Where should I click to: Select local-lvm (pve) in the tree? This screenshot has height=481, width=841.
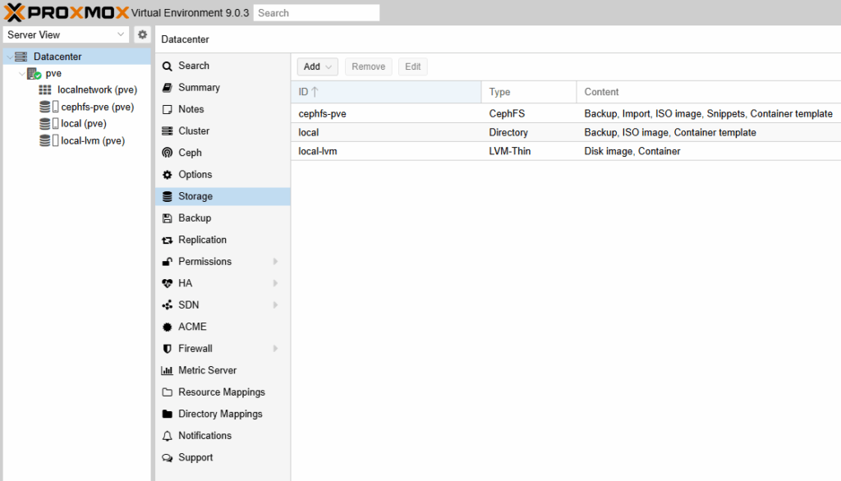92,140
